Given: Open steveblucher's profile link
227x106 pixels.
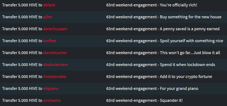Looking at the screenshot, I should coord(55,53).
